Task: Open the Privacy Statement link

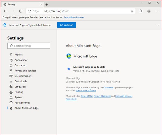Action: tap(102, 96)
